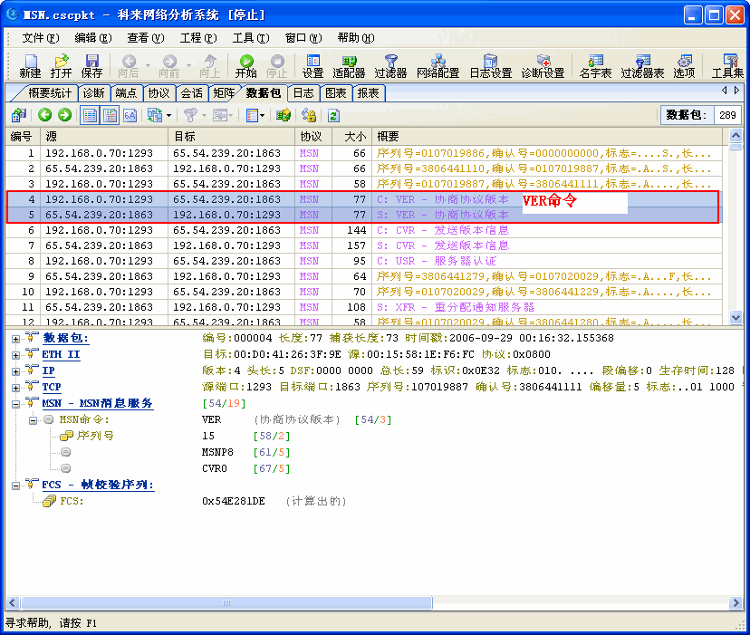
Task: Click the 日志设置 (Log settings) icon
Action: [492, 66]
